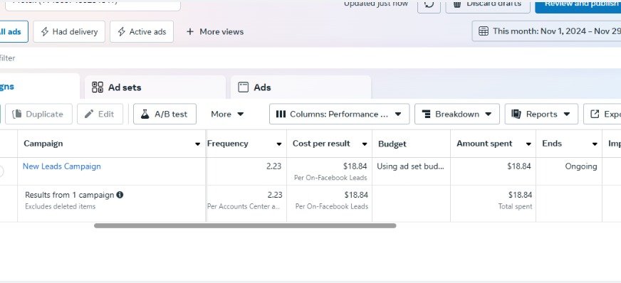Select the Active ads lightning view
The width and height of the screenshot is (621, 283).
pyautogui.click(x=142, y=31)
